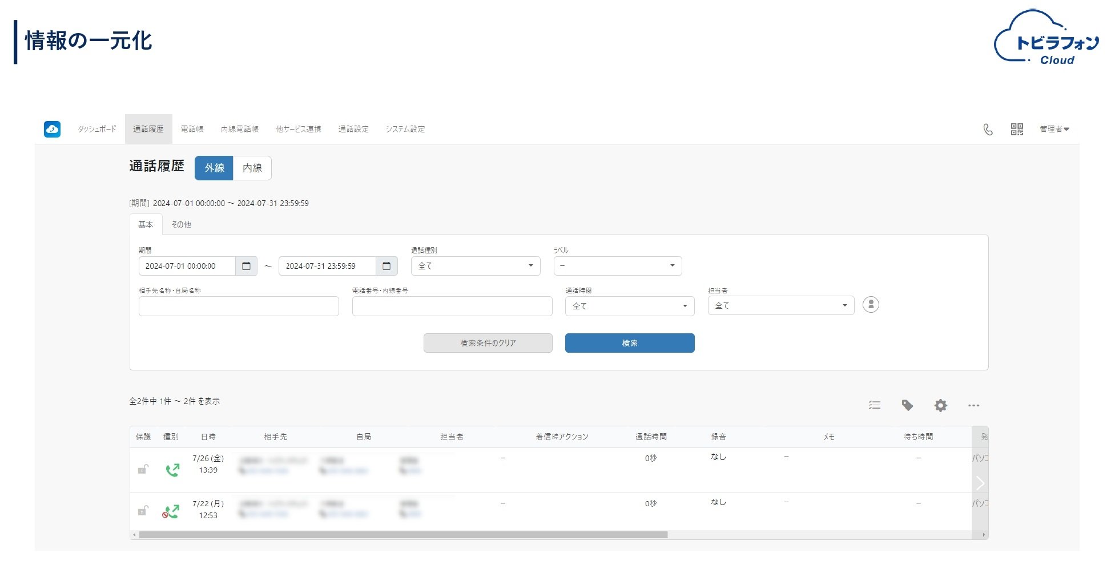Click the 待ち時間 column header

[918, 437]
